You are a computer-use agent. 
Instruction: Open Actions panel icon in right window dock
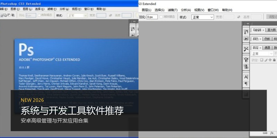pos(246,39)
